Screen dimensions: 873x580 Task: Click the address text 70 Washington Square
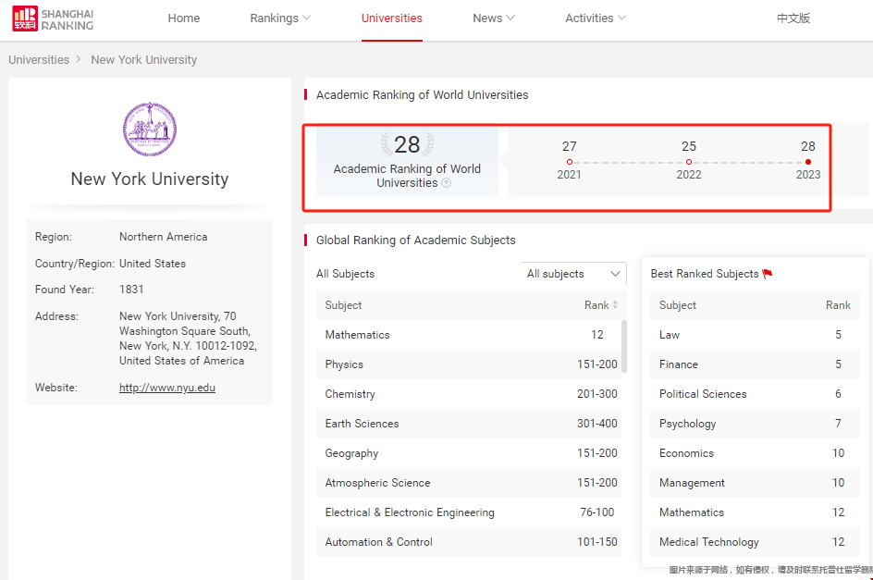pyautogui.click(x=188, y=339)
